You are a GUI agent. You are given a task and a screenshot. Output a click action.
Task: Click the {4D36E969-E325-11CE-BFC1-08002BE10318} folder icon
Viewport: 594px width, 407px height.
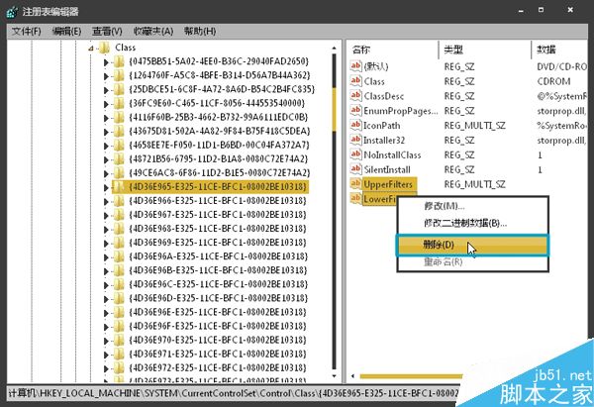[119, 243]
